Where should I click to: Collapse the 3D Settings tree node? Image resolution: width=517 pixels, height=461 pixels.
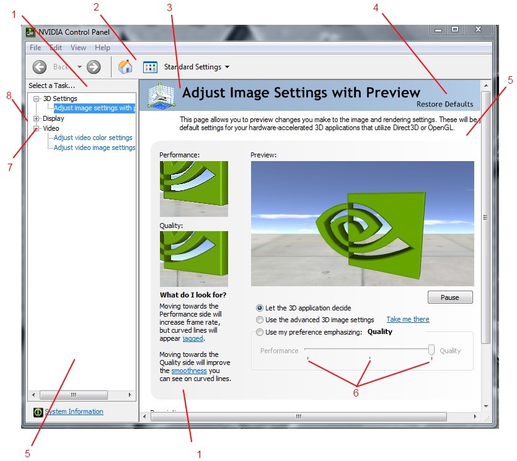(x=37, y=99)
